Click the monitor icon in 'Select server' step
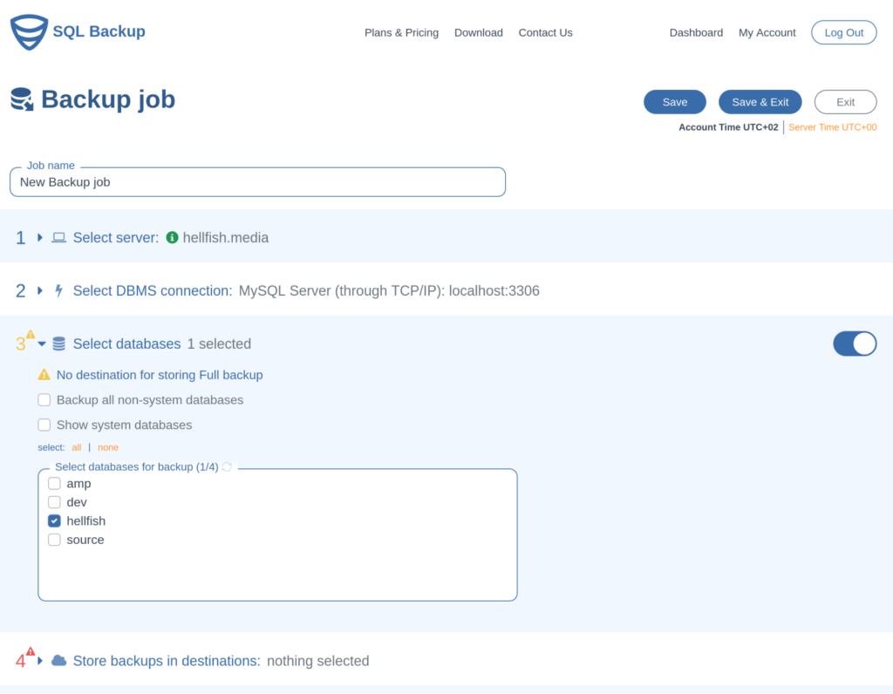Image resolution: width=893 pixels, height=694 pixels. (x=58, y=237)
